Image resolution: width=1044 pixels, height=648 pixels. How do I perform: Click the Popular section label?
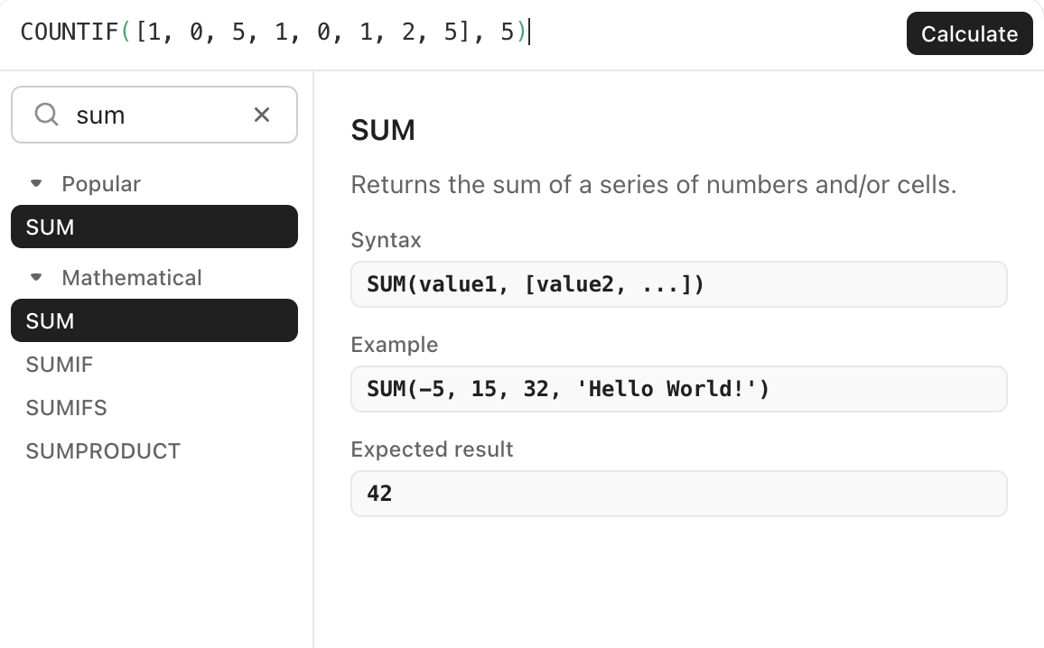click(x=101, y=183)
